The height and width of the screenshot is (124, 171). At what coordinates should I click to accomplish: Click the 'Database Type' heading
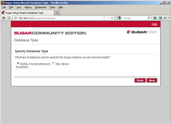(x=26, y=40)
